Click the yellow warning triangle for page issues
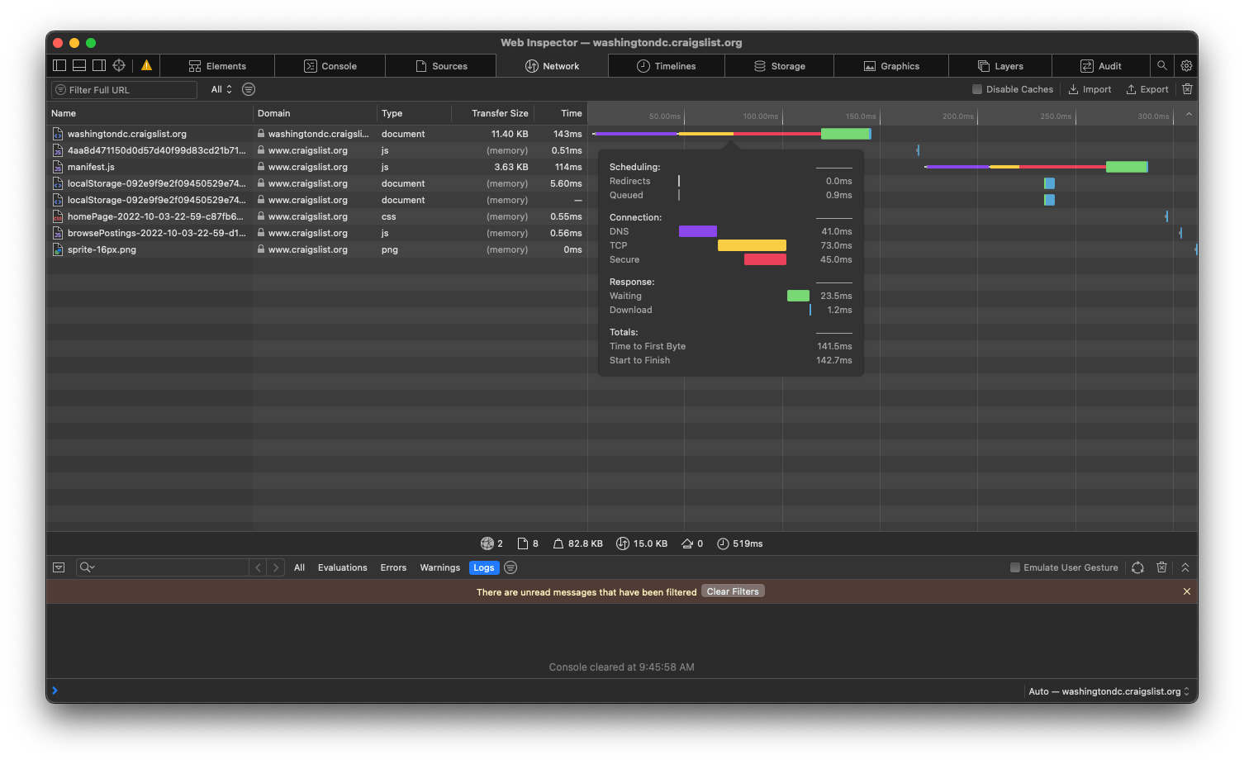 click(146, 65)
